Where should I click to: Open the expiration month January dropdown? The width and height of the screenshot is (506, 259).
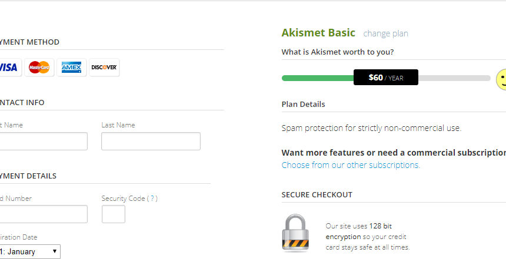point(29,251)
